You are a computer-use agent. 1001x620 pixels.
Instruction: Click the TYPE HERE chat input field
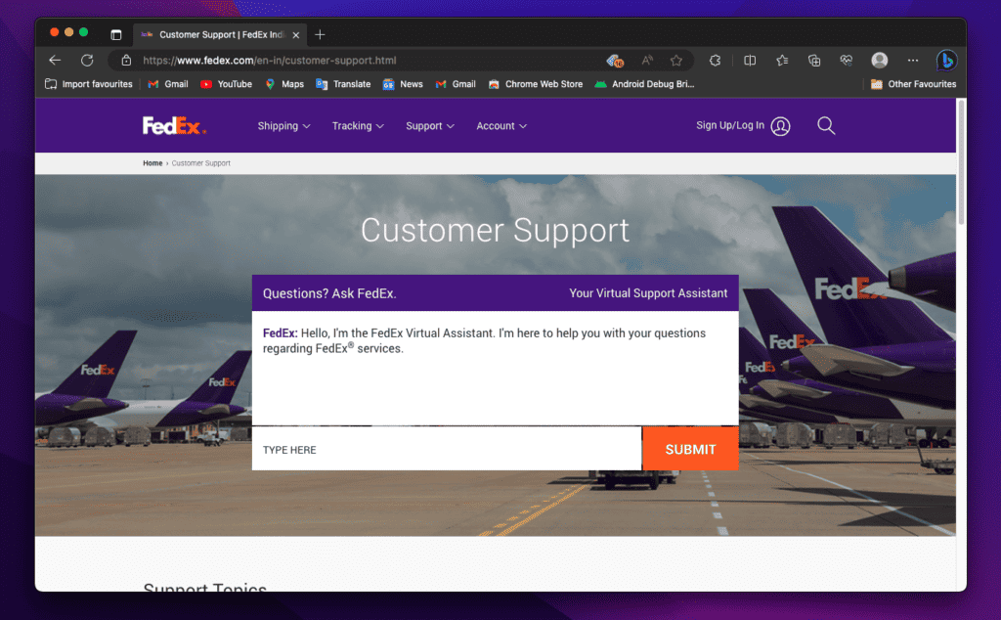(446, 448)
